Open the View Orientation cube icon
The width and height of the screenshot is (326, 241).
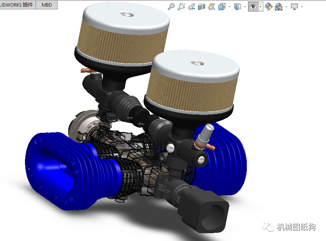click(222, 7)
